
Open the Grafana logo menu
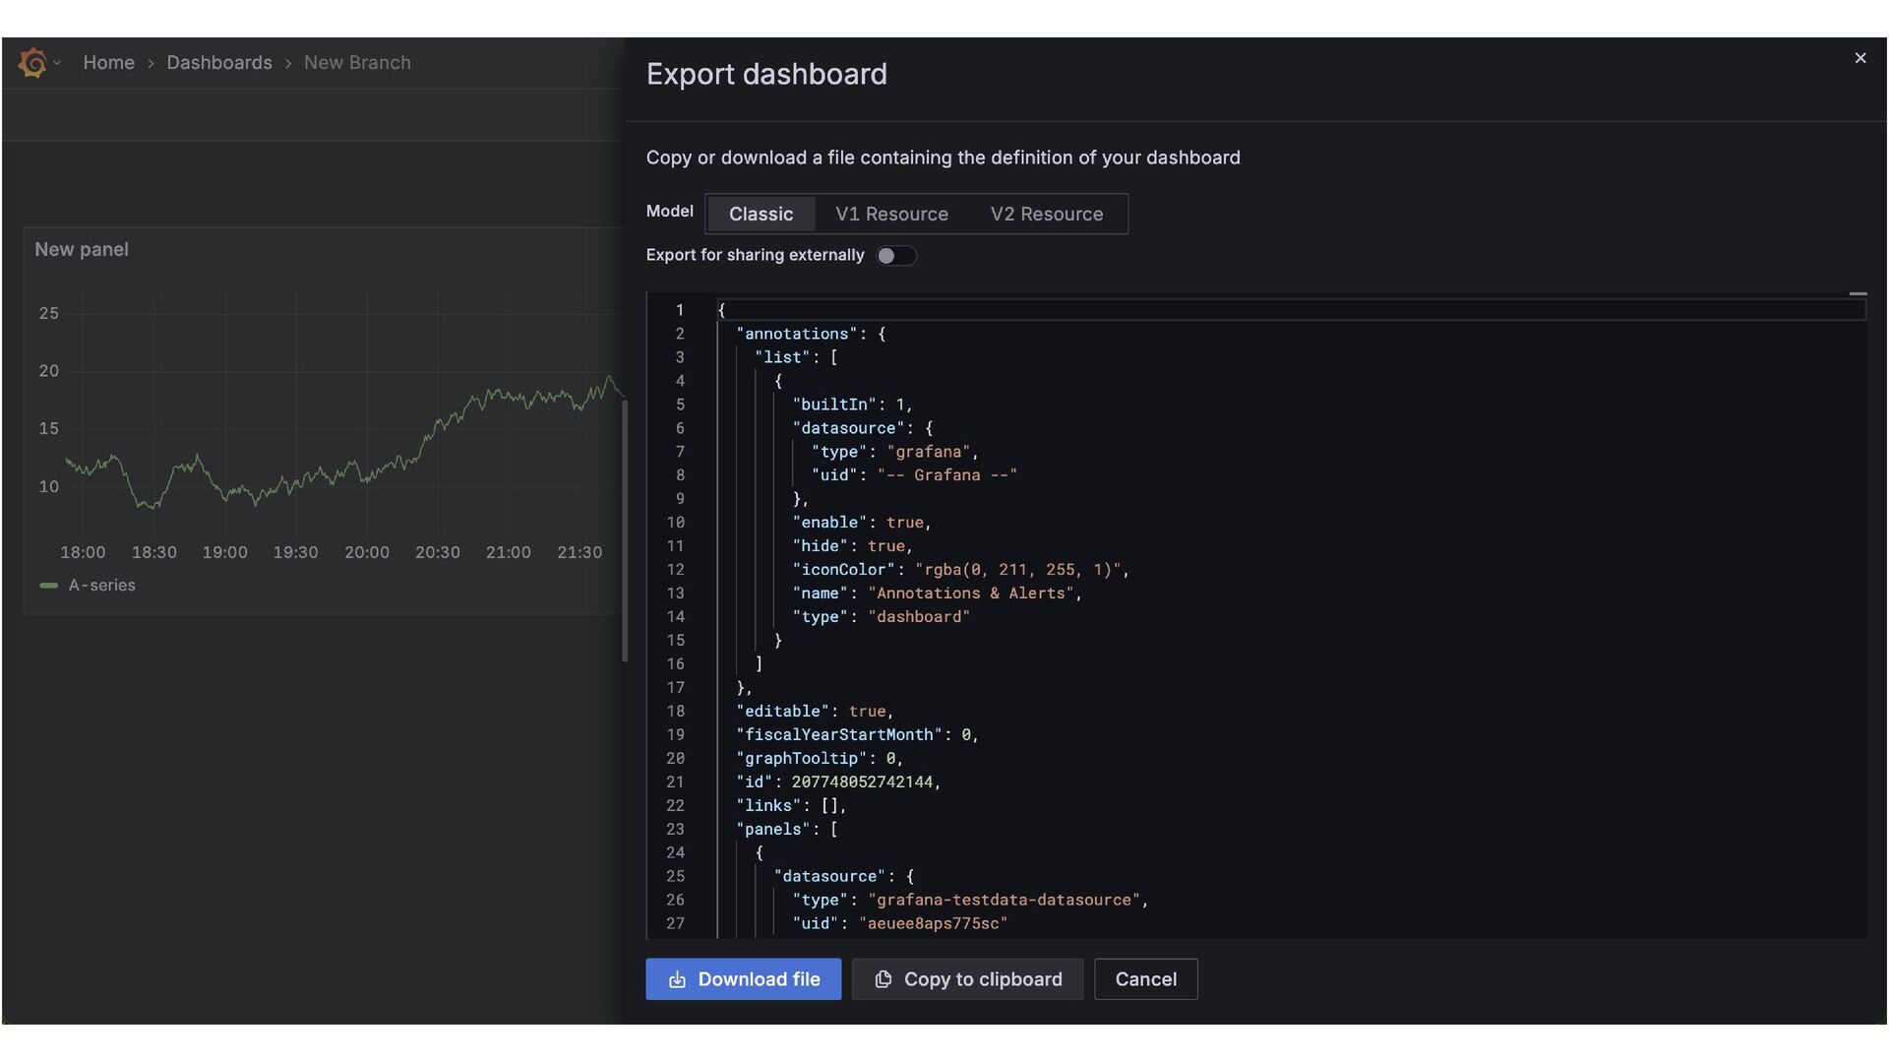pyautogui.click(x=32, y=63)
